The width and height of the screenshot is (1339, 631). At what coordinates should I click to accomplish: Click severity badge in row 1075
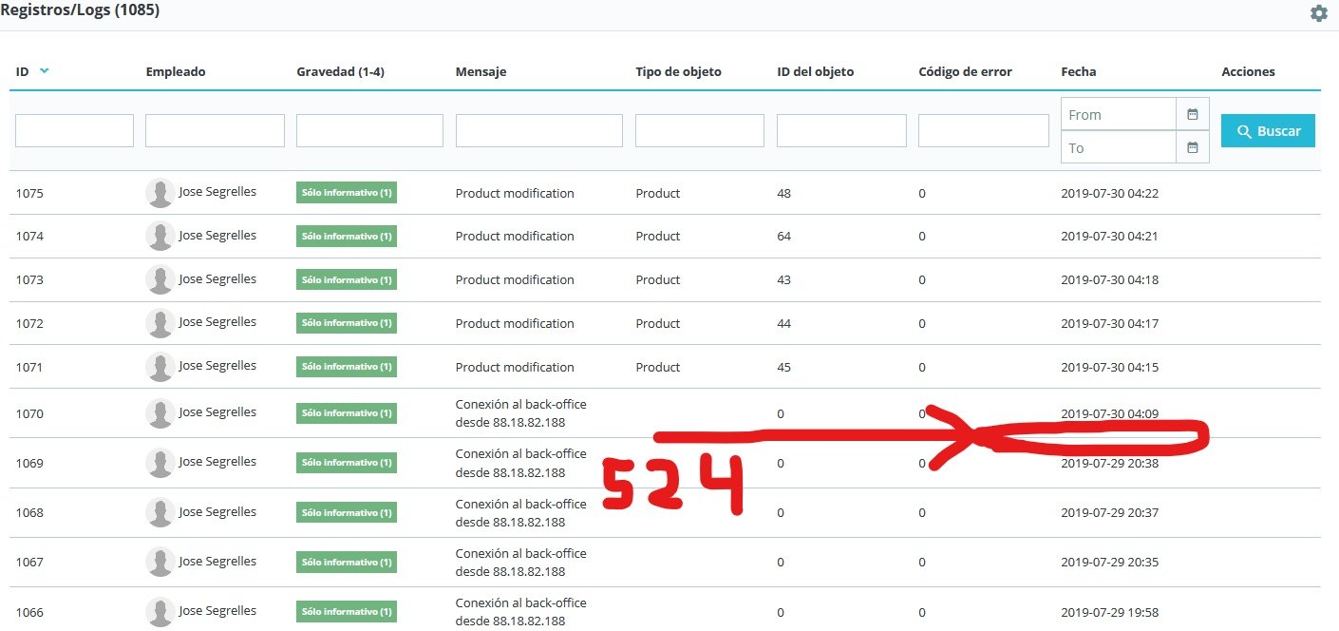click(x=347, y=193)
